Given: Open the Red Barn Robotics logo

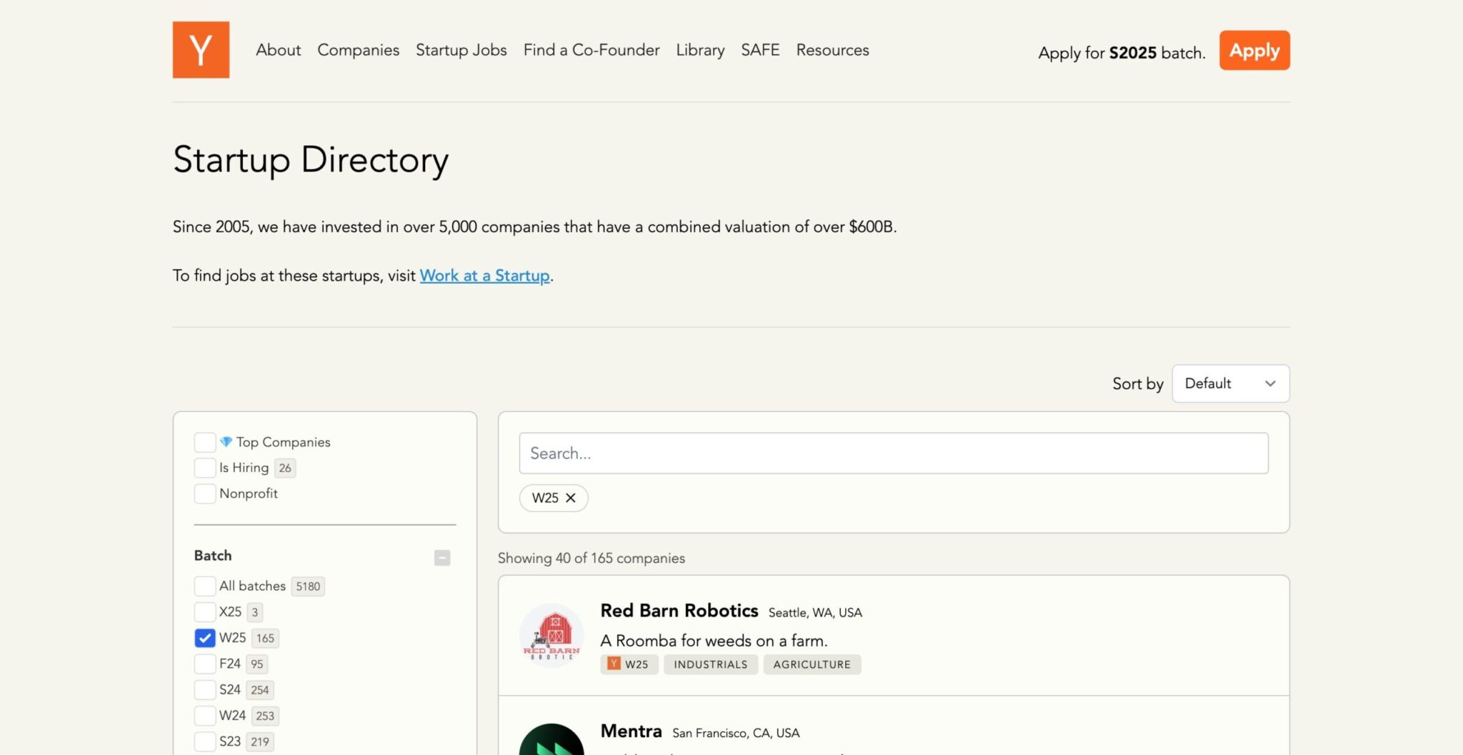Looking at the screenshot, I should 551,635.
